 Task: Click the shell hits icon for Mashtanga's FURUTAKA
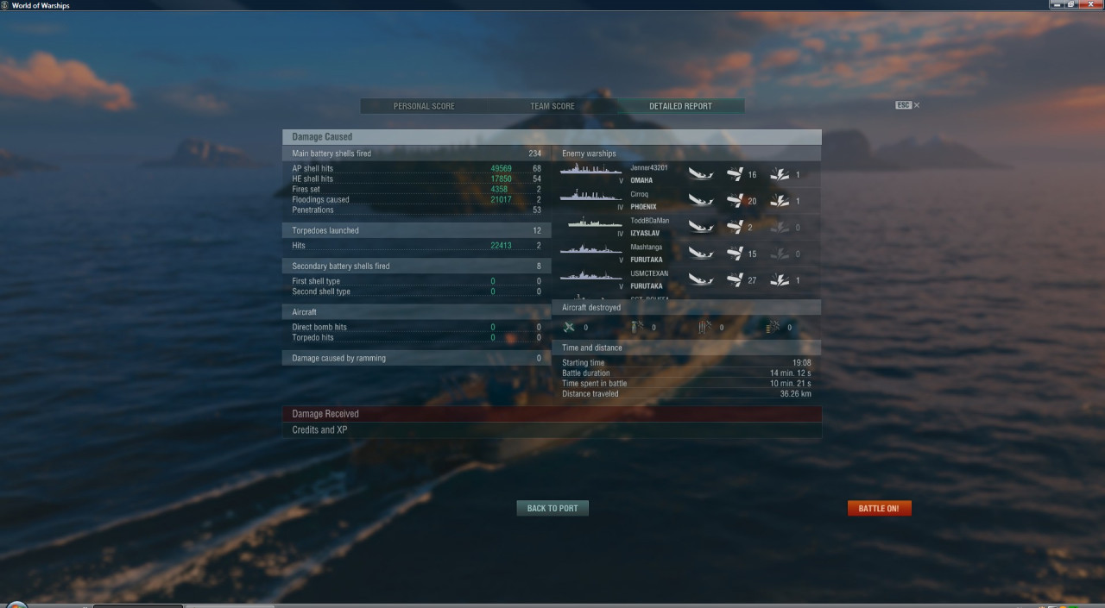coord(736,254)
